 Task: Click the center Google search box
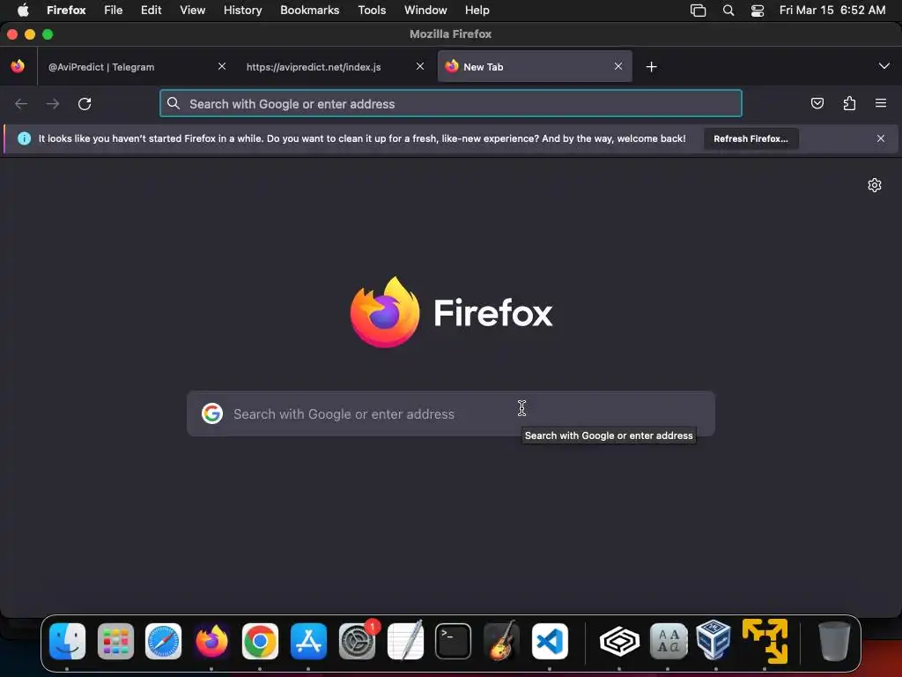coord(451,414)
